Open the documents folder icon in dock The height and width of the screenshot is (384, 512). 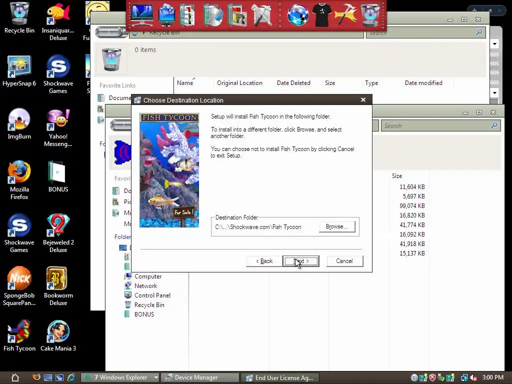tap(188, 14)
